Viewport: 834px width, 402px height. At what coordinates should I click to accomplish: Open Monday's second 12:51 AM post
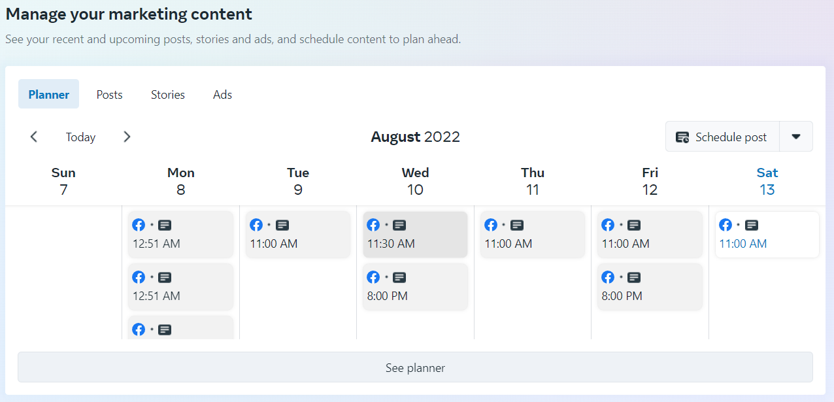(x=180, y=287)
